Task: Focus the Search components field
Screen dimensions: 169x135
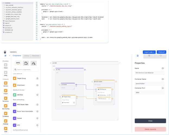Action: 26,70
